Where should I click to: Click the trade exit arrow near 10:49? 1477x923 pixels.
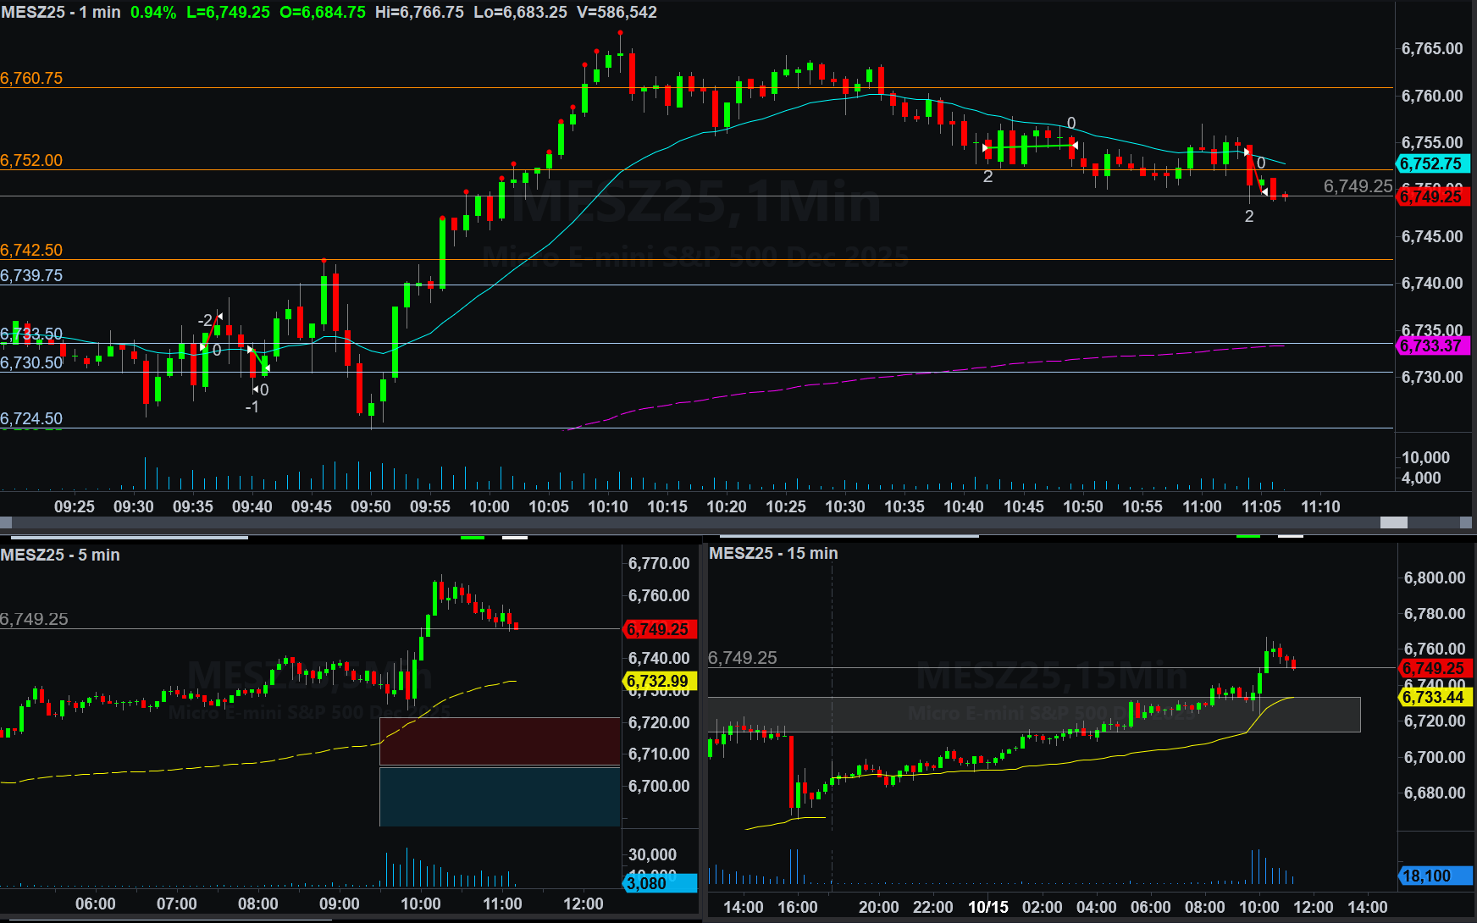1075,146
